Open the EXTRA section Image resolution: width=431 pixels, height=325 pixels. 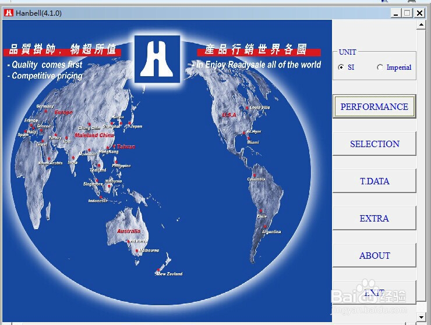[374, 218]
